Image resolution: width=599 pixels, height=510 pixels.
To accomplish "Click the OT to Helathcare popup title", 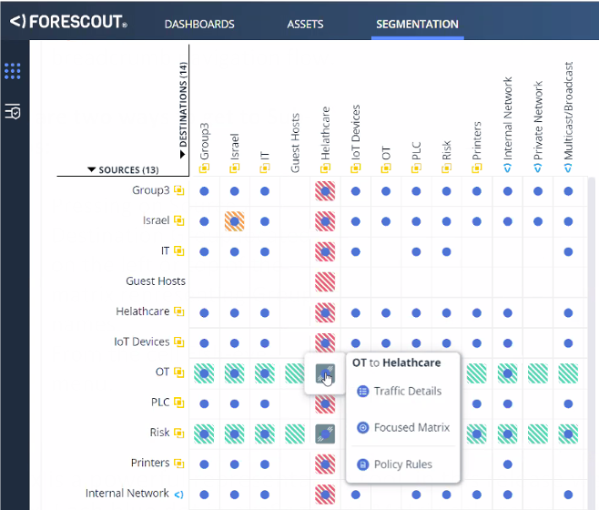I will (396, 362).
